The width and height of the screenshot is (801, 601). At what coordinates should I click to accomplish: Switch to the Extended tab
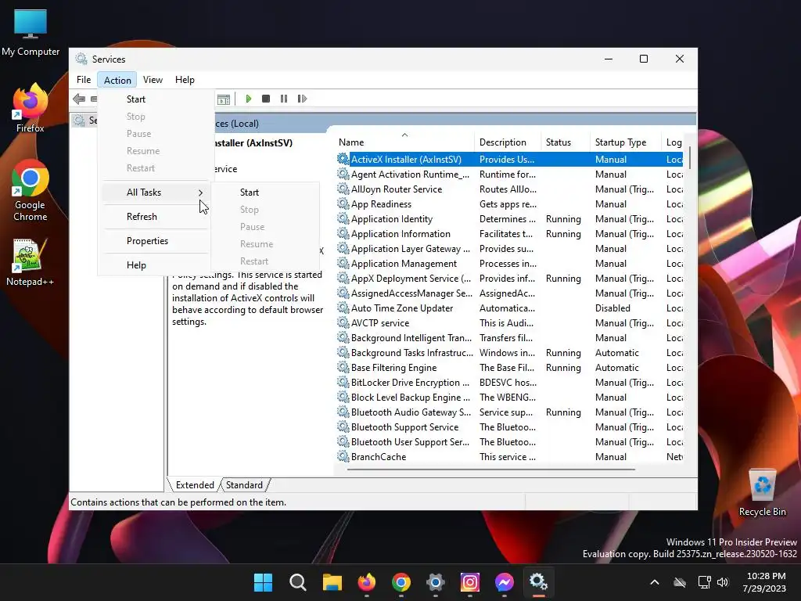(195, 485)
